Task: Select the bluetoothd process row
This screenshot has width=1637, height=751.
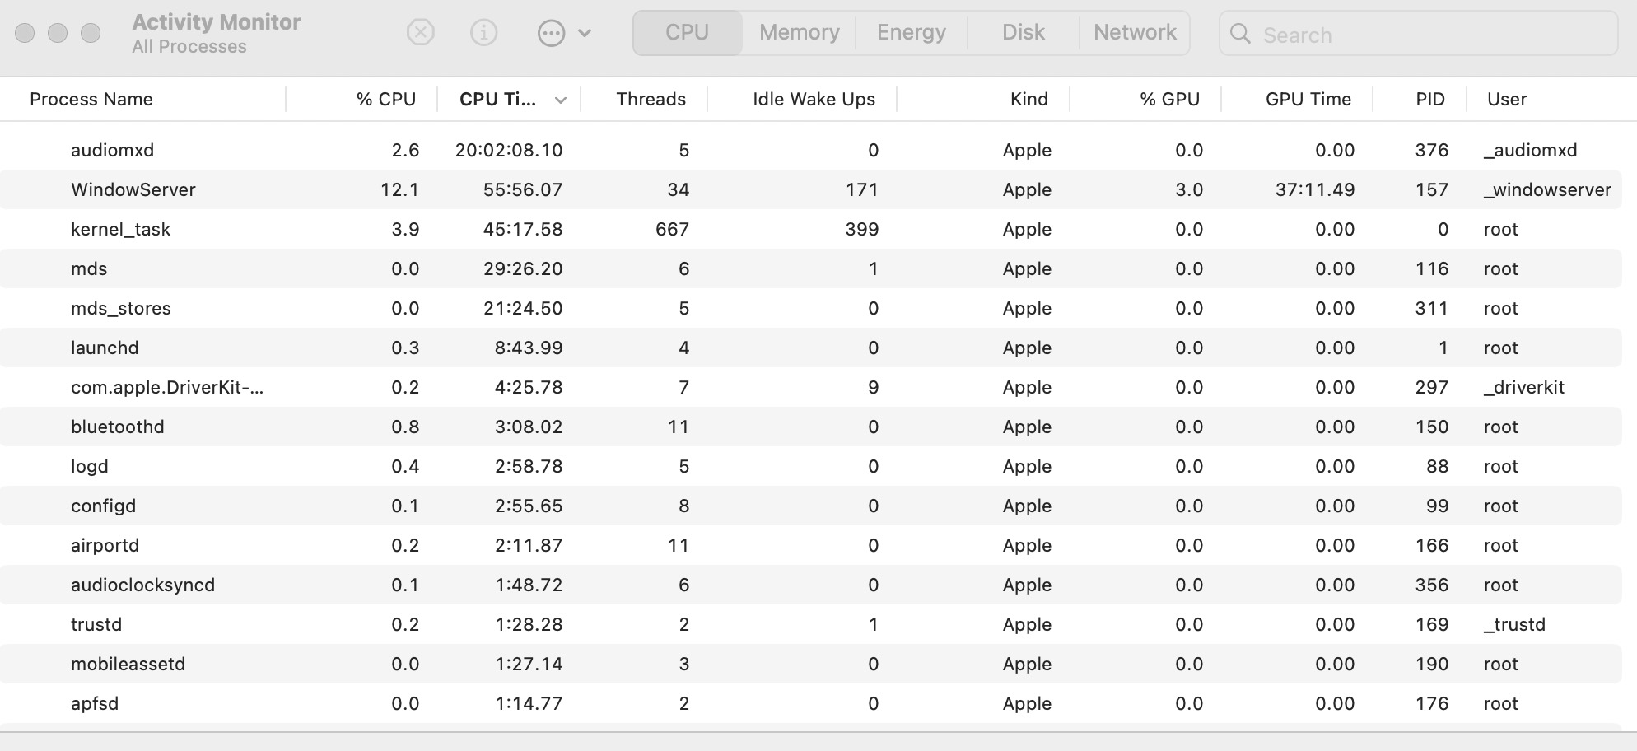Action: point(811,427)
